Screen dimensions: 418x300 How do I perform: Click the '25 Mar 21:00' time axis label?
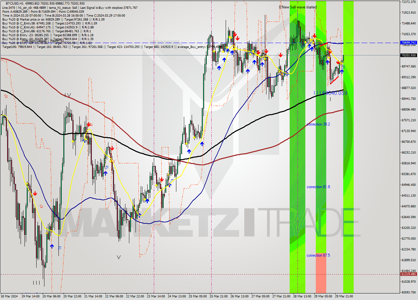(x=218, y=296)
